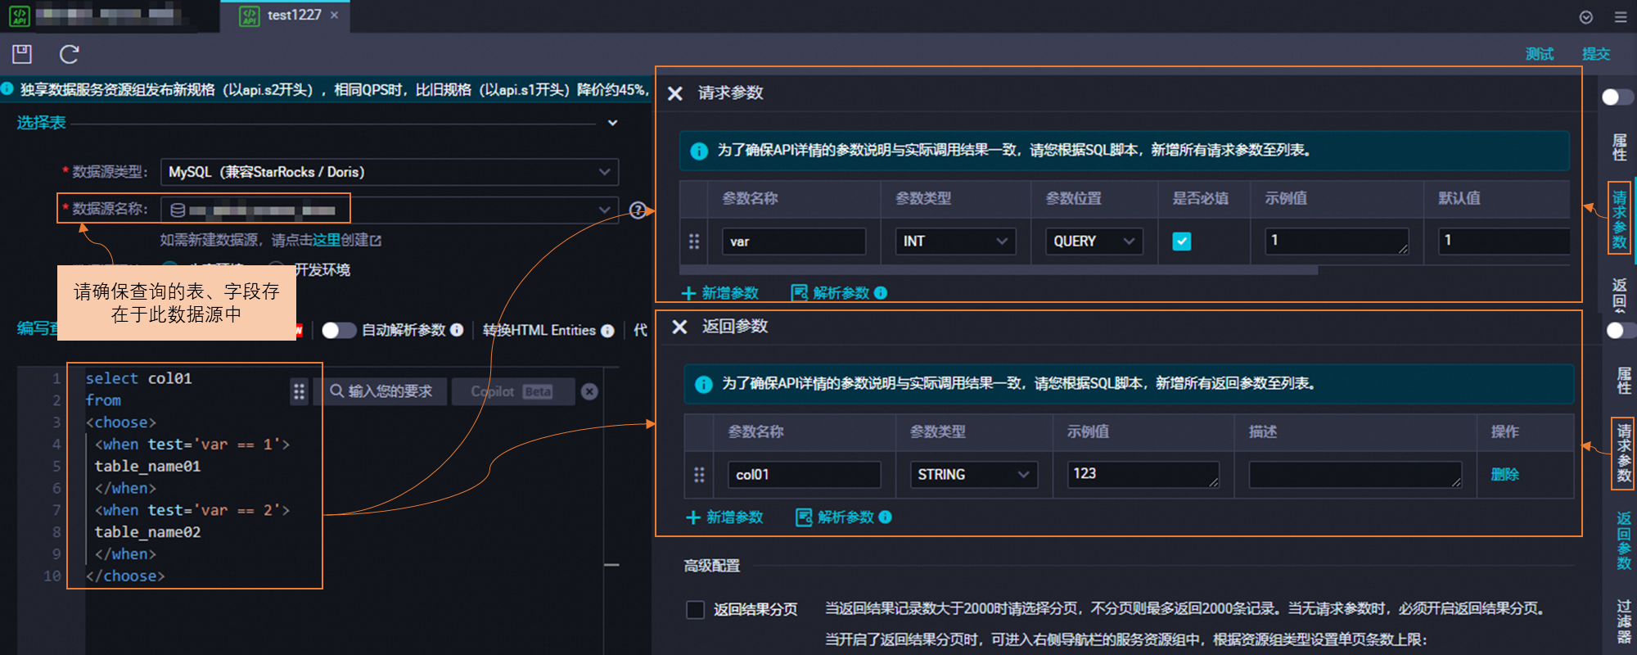
Task: Toggle the upper switch on right sidebar
Action: (1617, 97)
